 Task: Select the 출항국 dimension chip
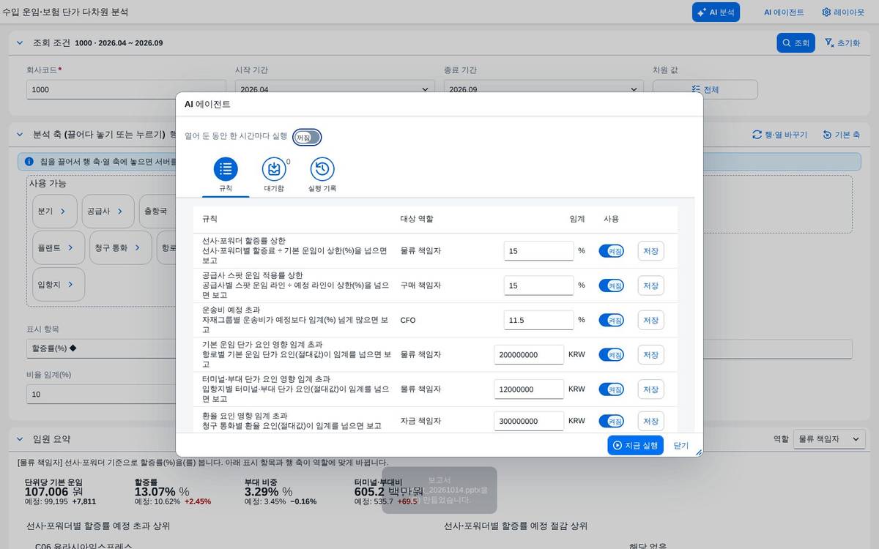click(x=156, y=211)
